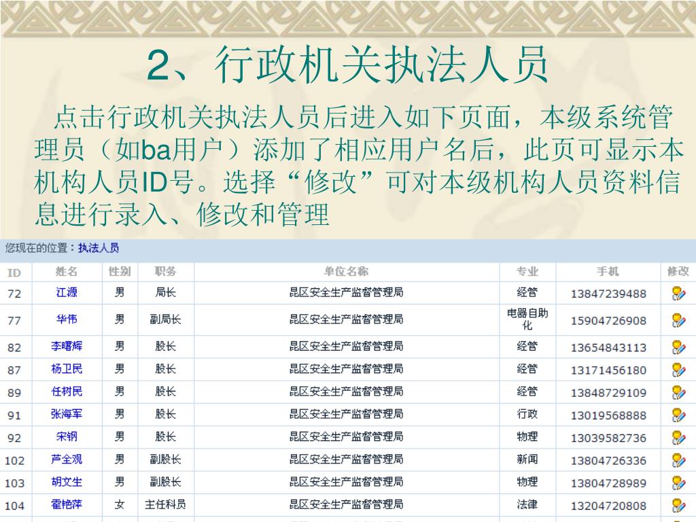The width and height of the screenshot is (696, 522).
Task: Click the edit icon for 宋钢
Action: [x=678, y=438]
